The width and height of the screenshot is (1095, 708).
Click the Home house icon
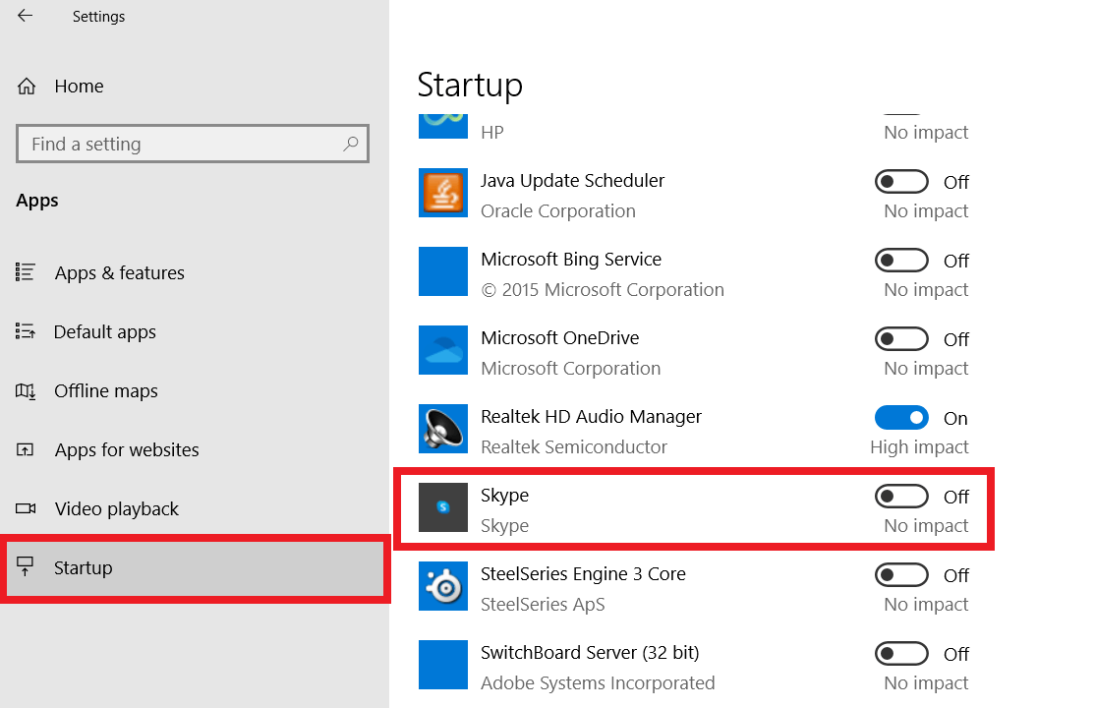click(x=27, y=86)
